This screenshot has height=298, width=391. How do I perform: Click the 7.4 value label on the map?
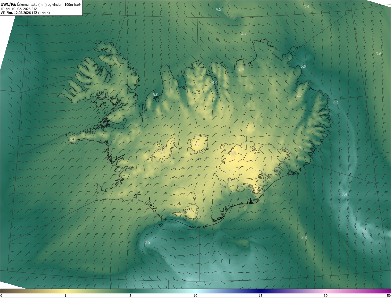click(x=345, y=194)
